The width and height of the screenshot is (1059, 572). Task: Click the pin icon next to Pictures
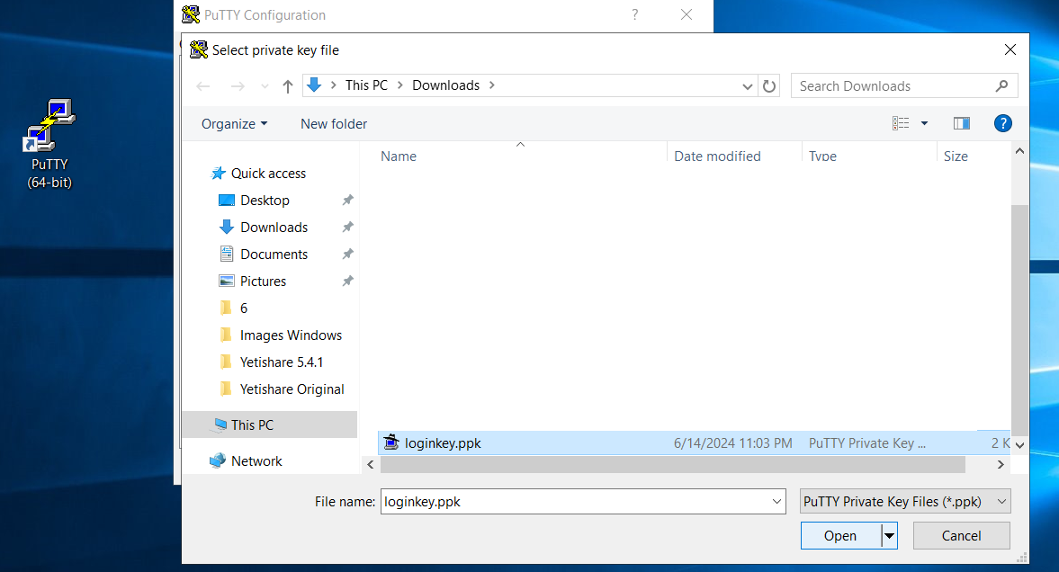click(347, 281)
